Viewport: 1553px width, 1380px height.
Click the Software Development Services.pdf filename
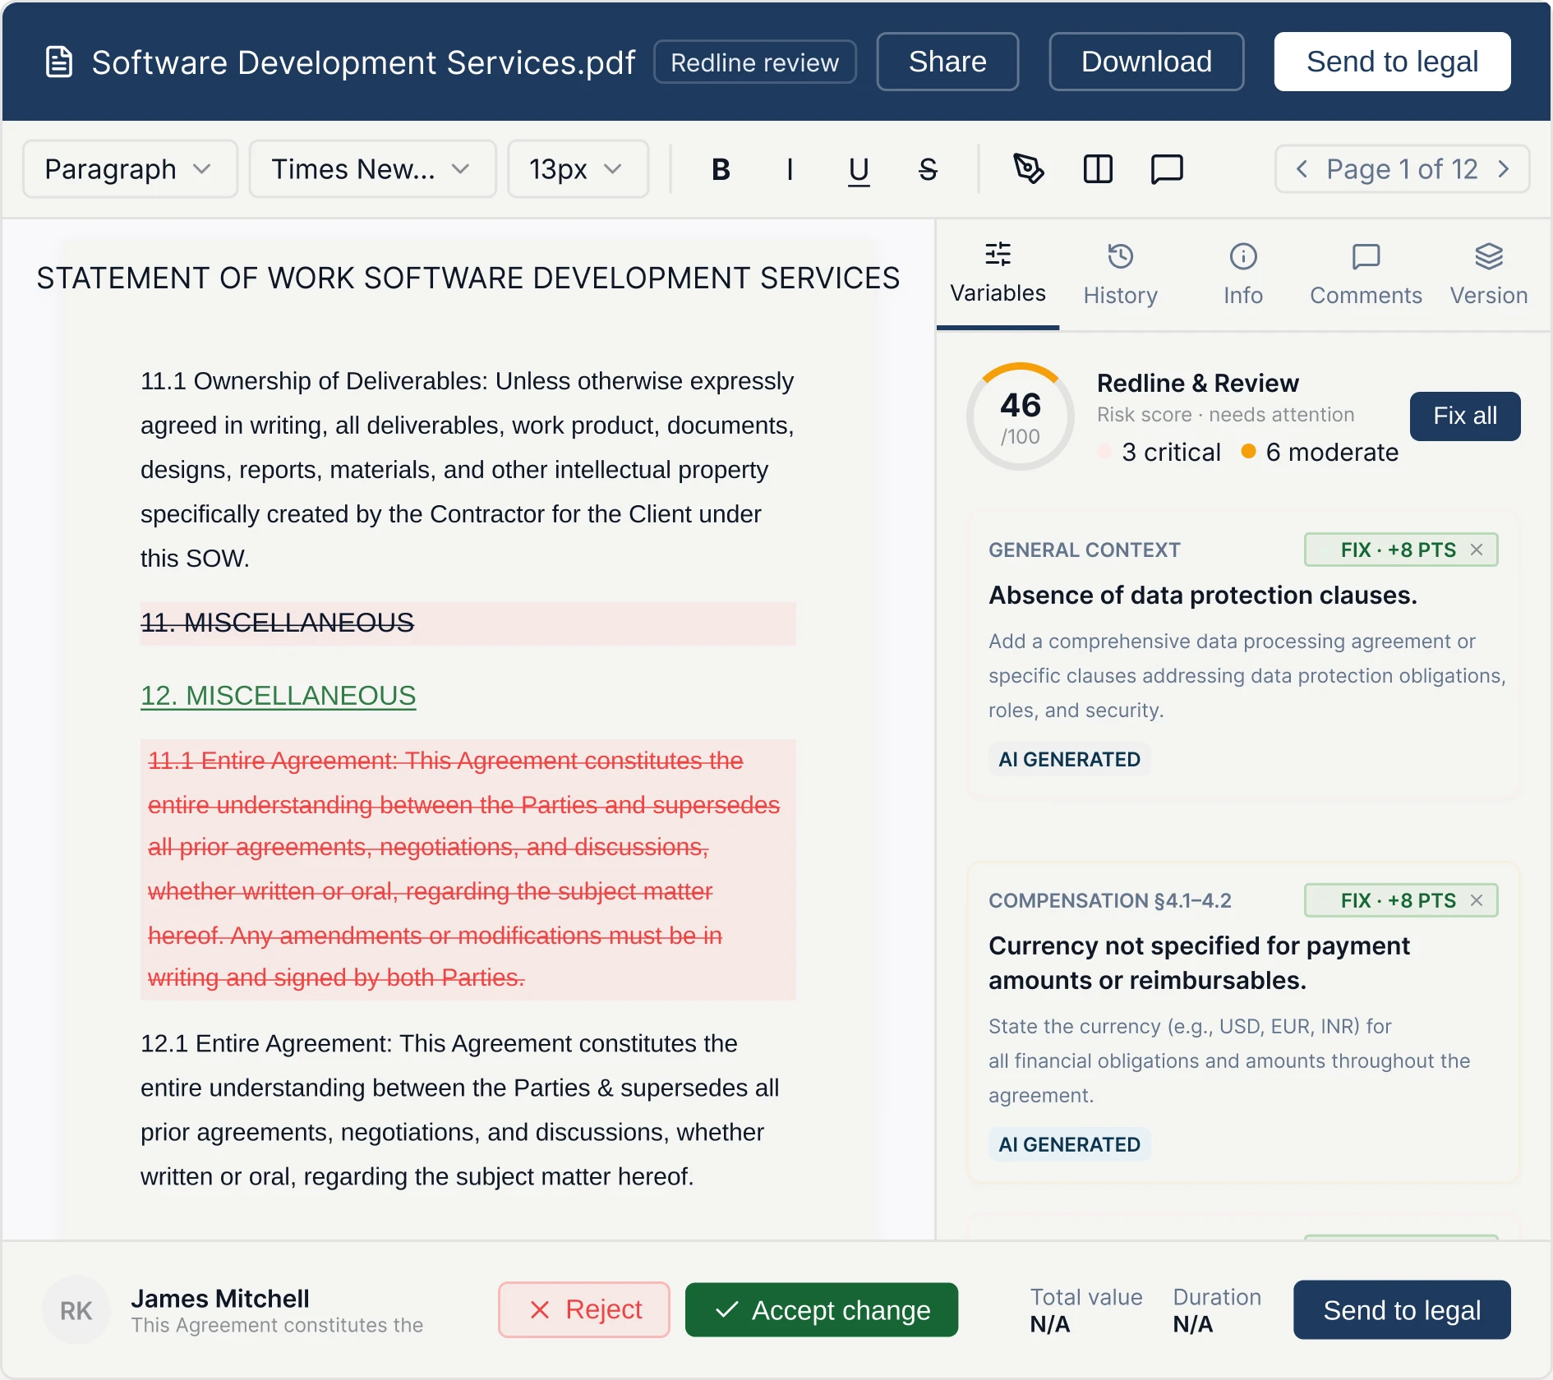click(363, 62)
